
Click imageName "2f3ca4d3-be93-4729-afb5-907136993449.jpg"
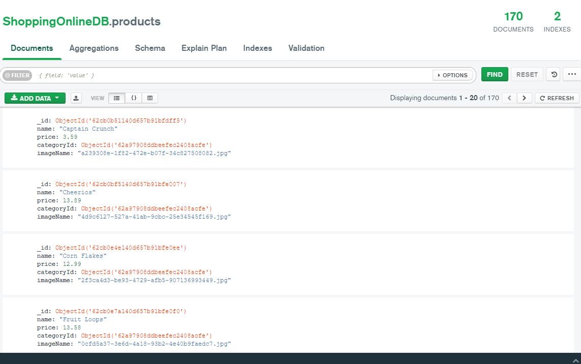(154, 280)
